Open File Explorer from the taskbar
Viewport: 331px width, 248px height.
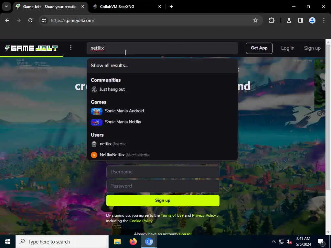click(117, 242)
